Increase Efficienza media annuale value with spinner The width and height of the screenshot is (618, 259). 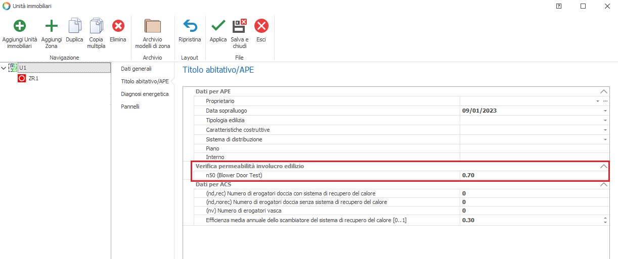pos(605,218)
